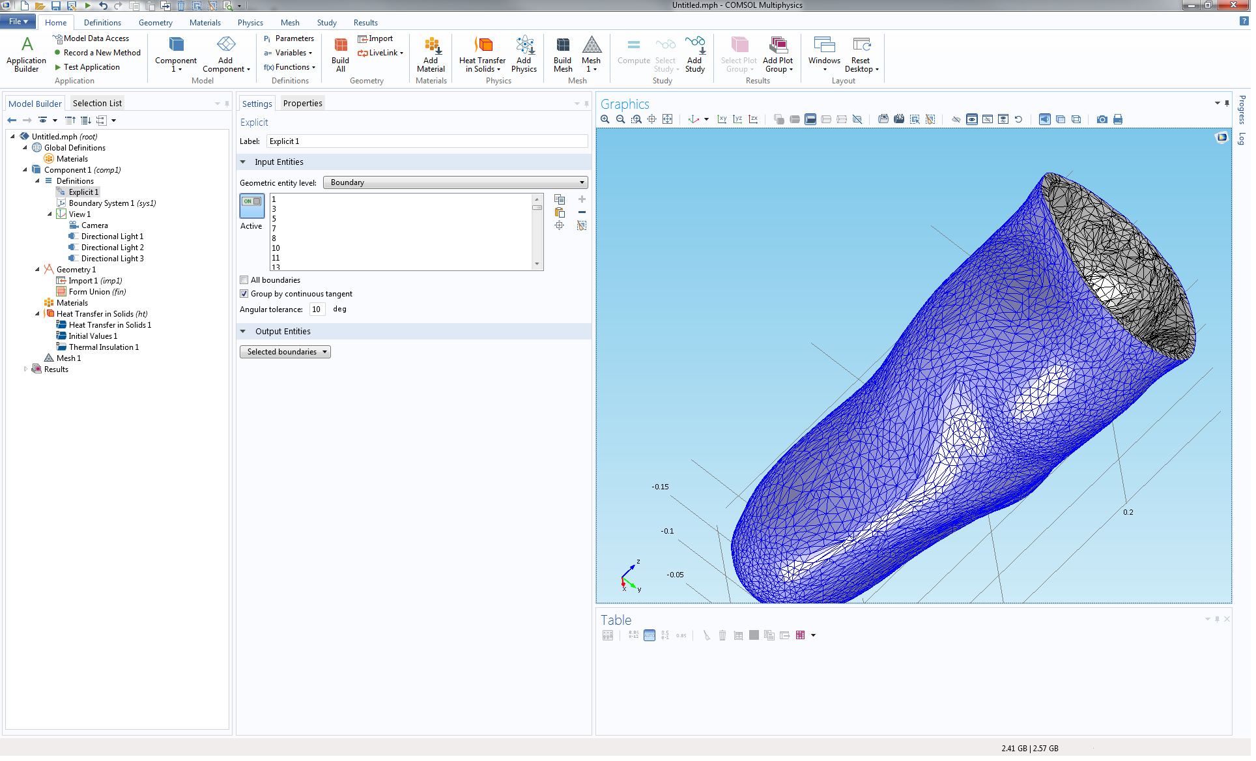Click Test Application button
1256x761 pixels.
(x=92, y=68)
